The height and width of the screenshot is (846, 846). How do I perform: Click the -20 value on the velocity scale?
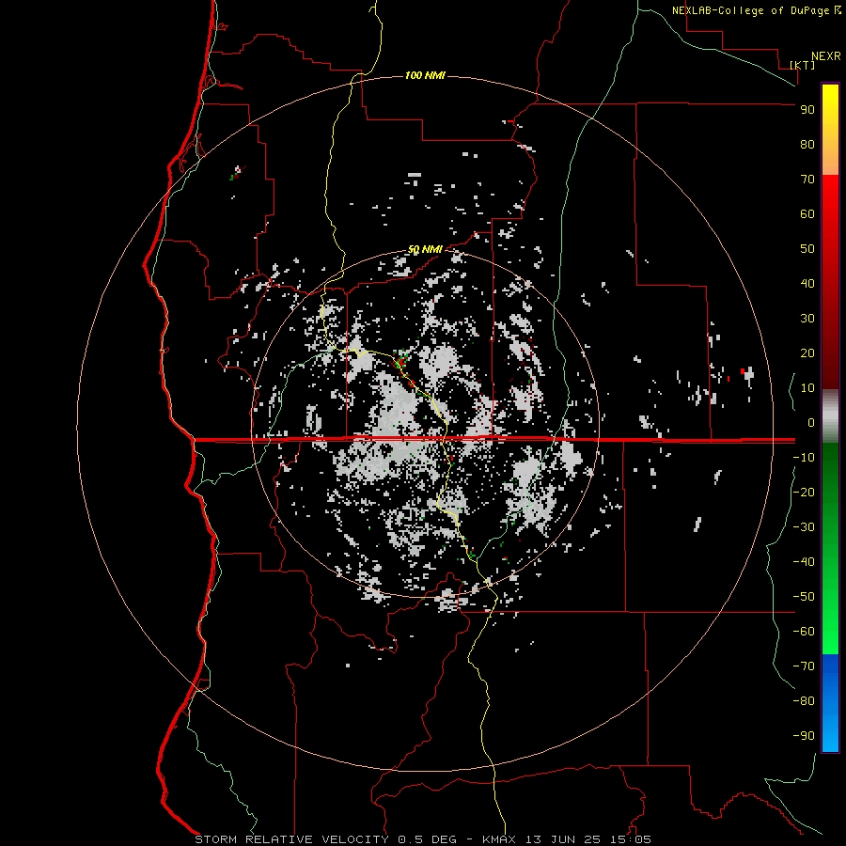804,492
